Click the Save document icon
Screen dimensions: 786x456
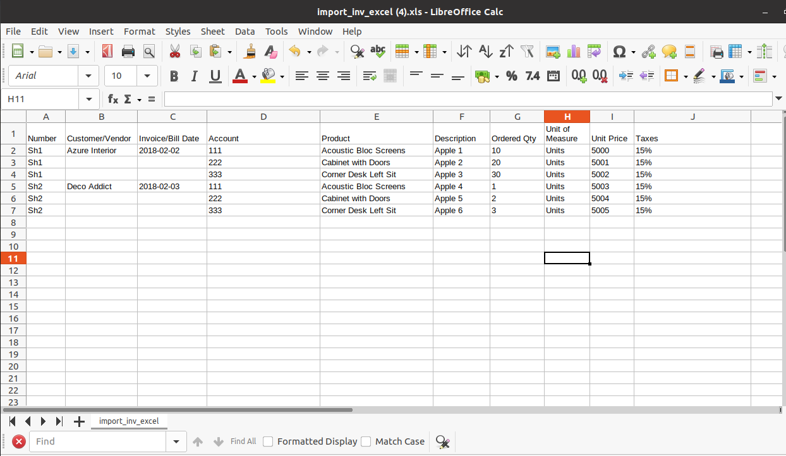point(73,52)
